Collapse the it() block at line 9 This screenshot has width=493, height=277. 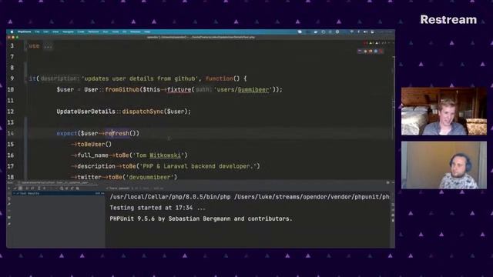25,78
